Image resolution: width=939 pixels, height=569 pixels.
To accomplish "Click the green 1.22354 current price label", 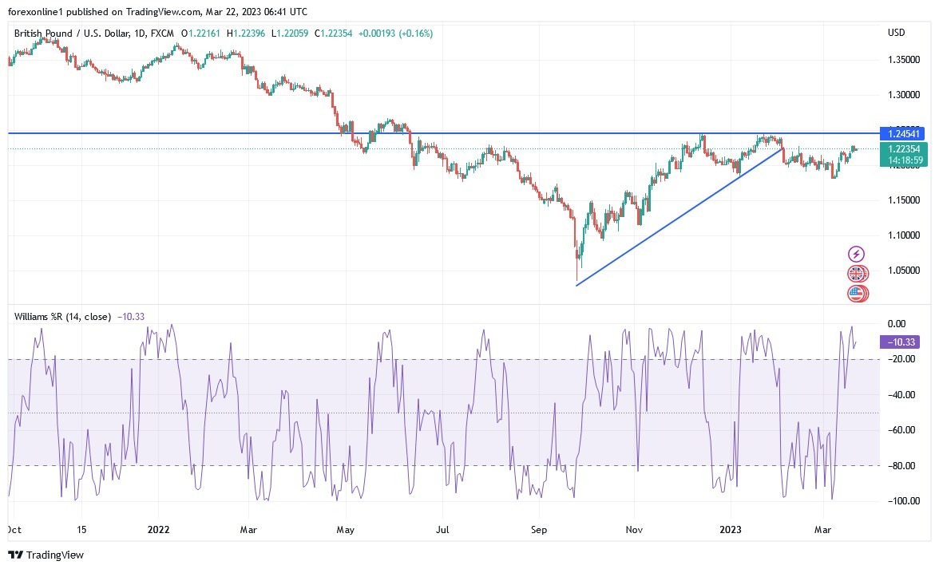I will pyautogui.click(x=903, y=148).
